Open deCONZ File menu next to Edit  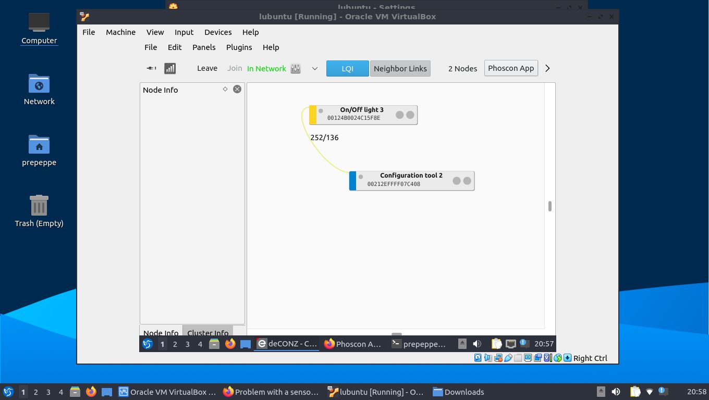pos(151,47)
